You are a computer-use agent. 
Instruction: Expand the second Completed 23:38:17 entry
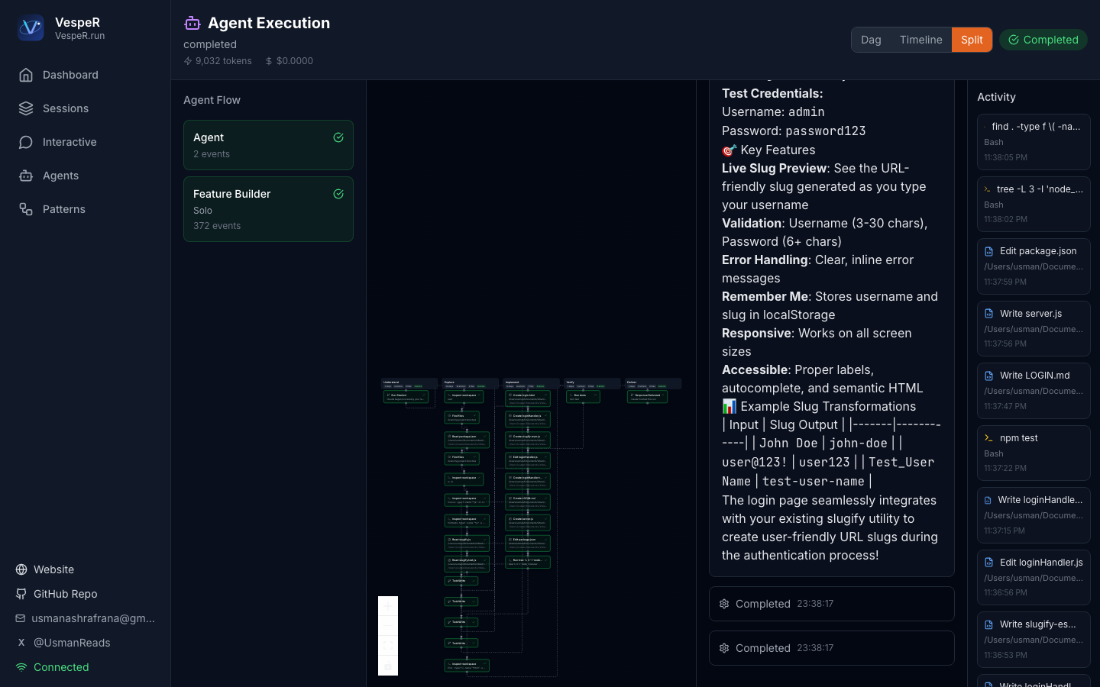point(831,648)
